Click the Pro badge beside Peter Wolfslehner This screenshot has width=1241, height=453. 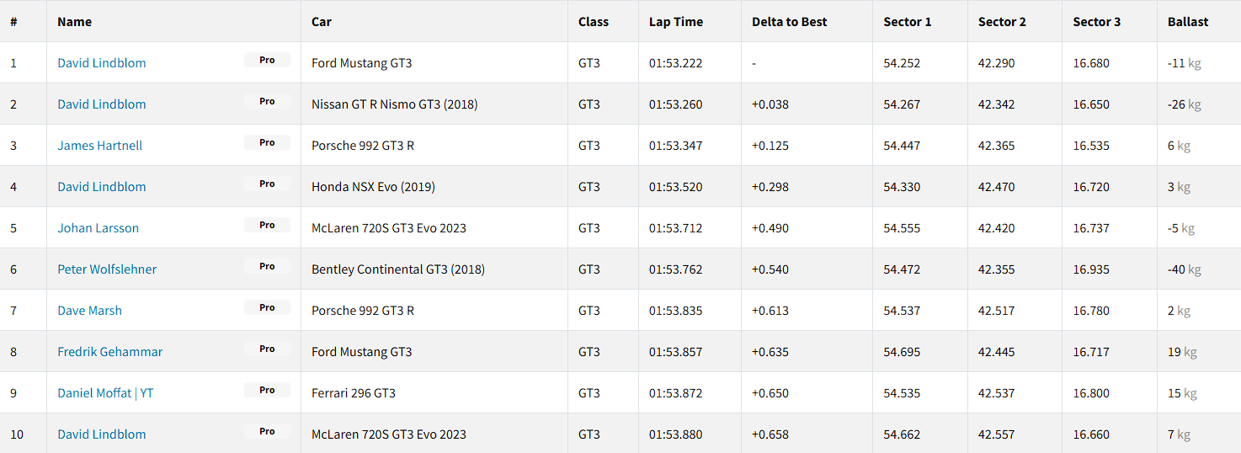tap(267, 267)
